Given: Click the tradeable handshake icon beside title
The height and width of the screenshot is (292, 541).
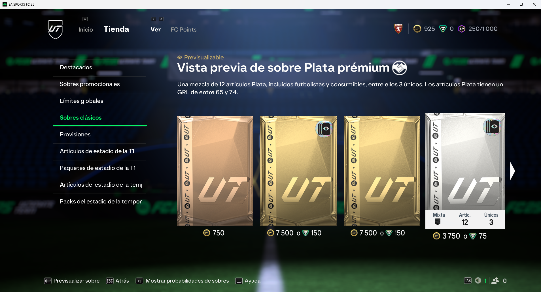Looking at the screenshot, I should pos(400,68).
